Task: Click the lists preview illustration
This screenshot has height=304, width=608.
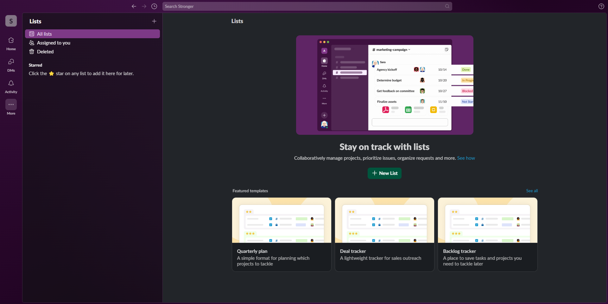Action: click(384, 85)
